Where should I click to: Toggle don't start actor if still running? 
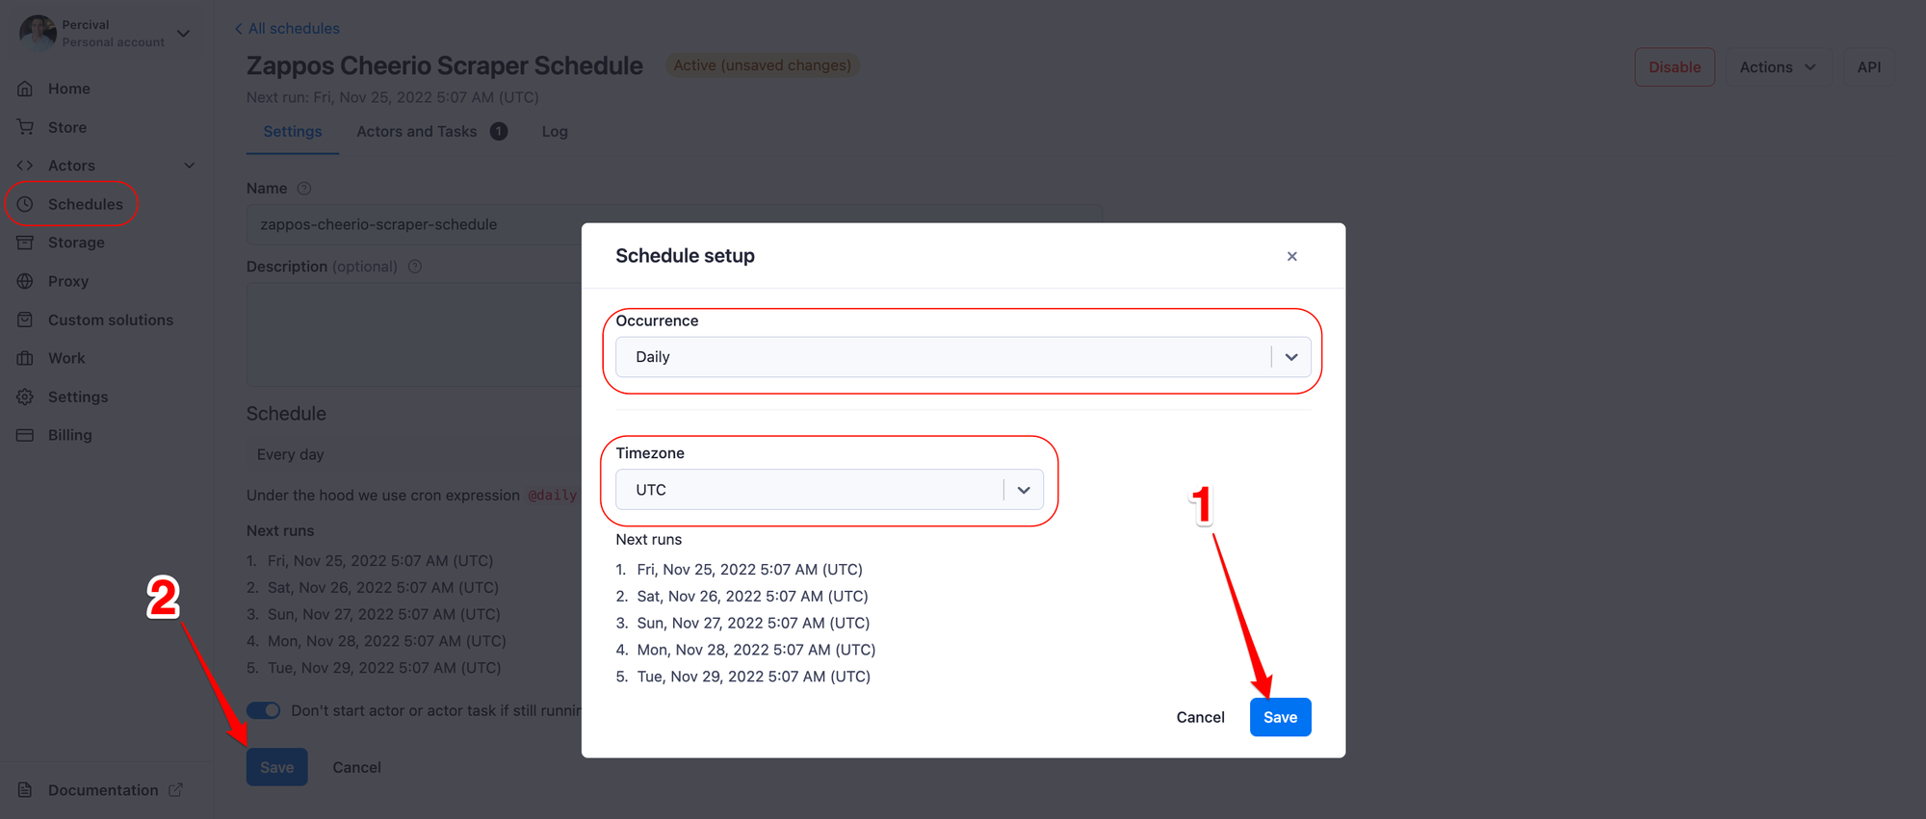click(x=263, y=709)
